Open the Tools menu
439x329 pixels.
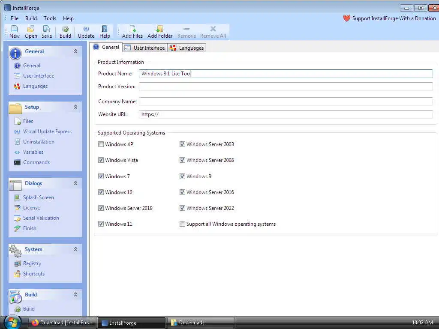pyautogui.click(x=50, y=18)
